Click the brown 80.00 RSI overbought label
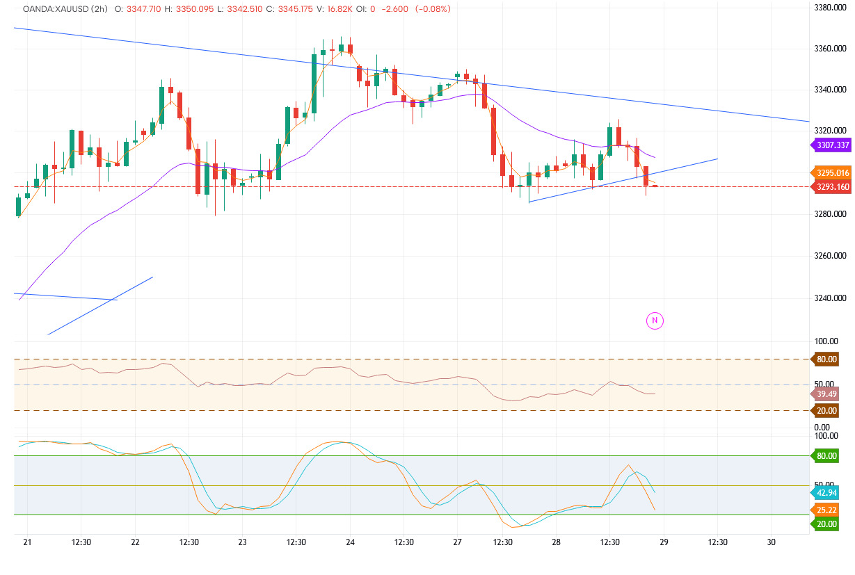Screen dimensions: 855x575 [x=825, y=359]
